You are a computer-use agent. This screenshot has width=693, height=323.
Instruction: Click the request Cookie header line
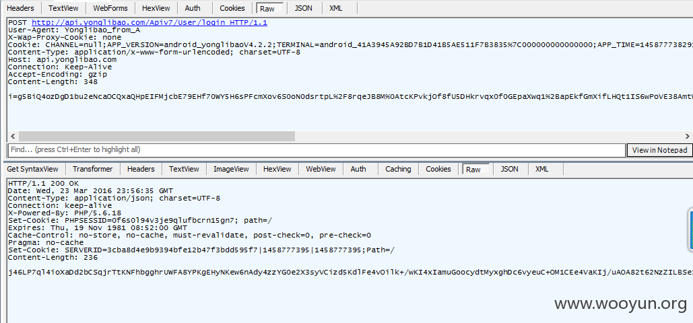350,45
